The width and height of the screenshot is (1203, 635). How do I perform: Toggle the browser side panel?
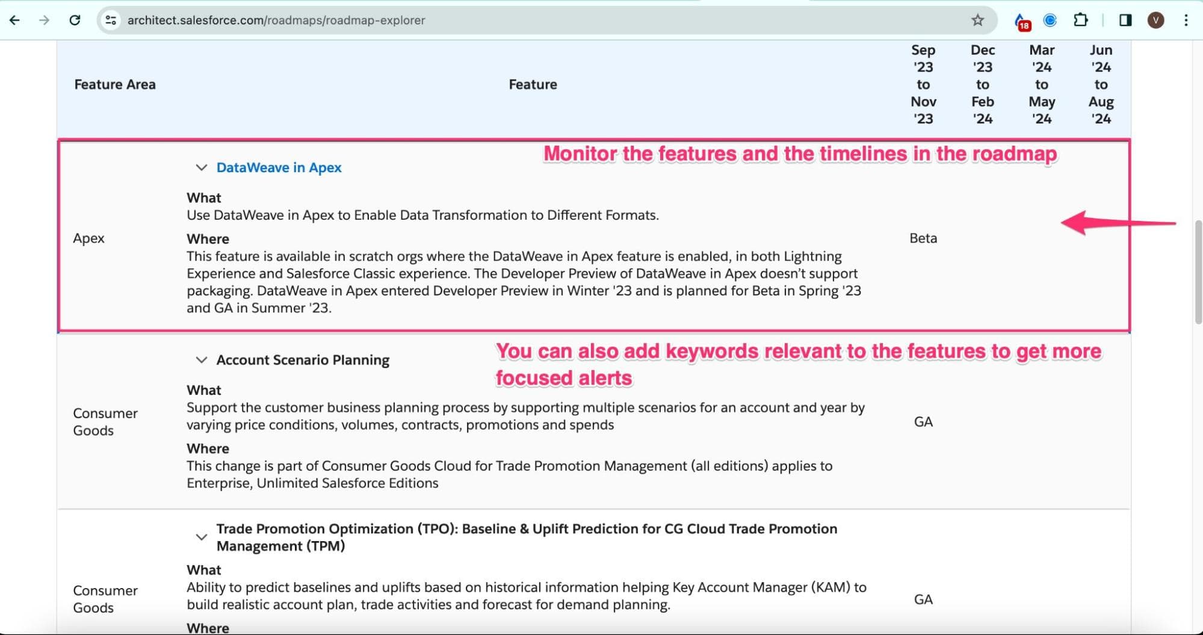coord(1125,20)
